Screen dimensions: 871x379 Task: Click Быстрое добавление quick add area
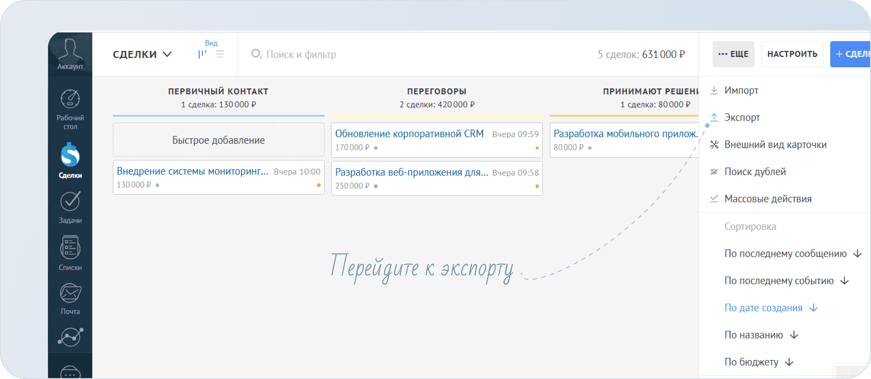[x=218, y=140]
